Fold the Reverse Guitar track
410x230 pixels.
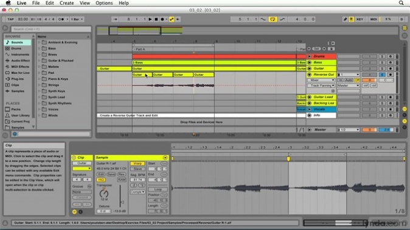[x=310, y=75]
